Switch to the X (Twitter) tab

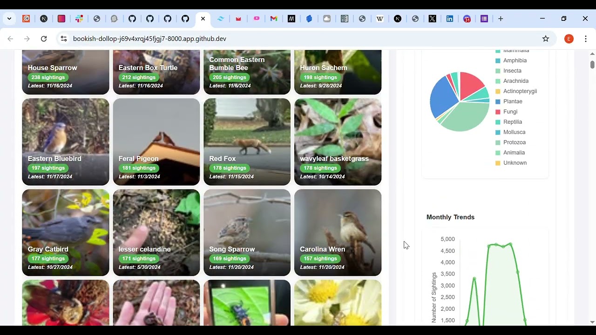pyautogui.click(x=433, y=19)
